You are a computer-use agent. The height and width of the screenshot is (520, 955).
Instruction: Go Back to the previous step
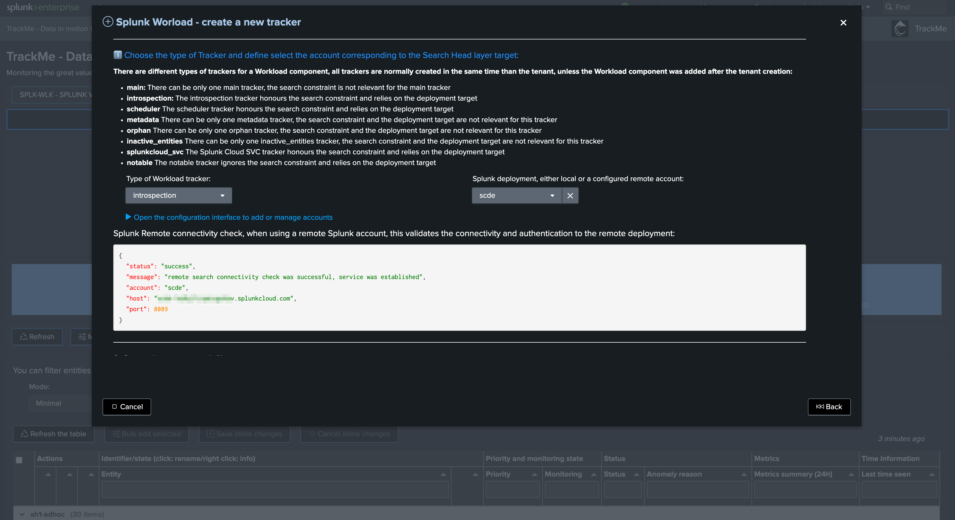(x=829, y=407)
